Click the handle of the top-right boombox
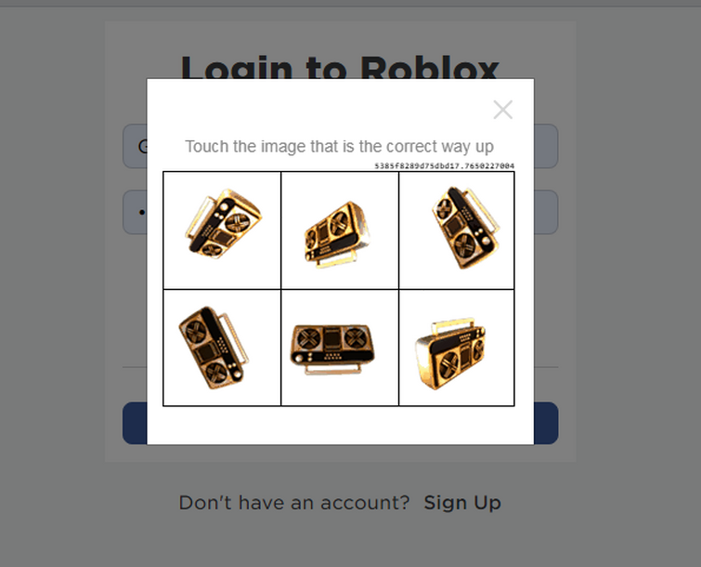This screenshot has width=701, height=567. [484, 209]
